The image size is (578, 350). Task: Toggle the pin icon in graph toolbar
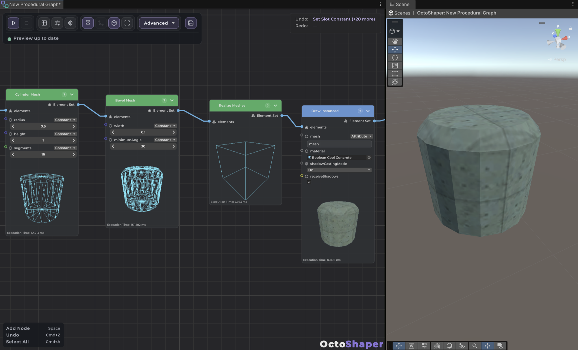88,23
